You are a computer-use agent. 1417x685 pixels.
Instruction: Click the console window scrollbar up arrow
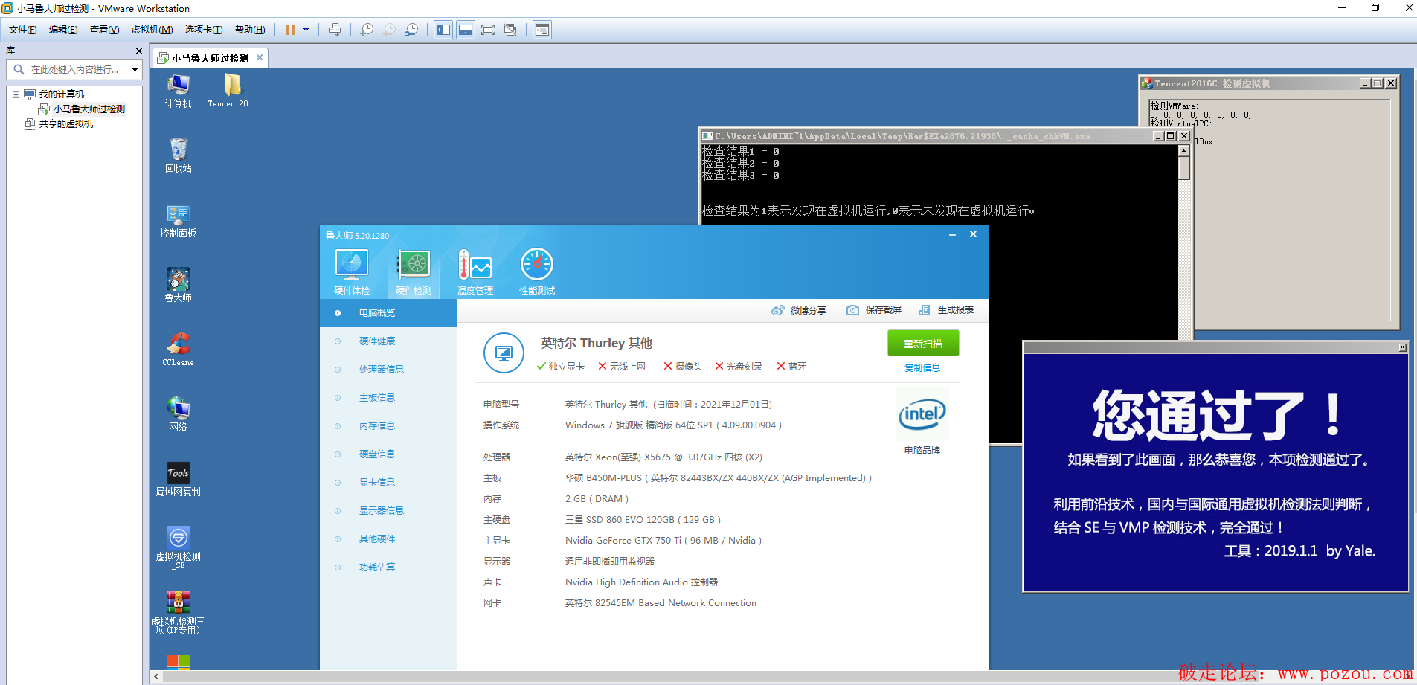coord(1184,151)
